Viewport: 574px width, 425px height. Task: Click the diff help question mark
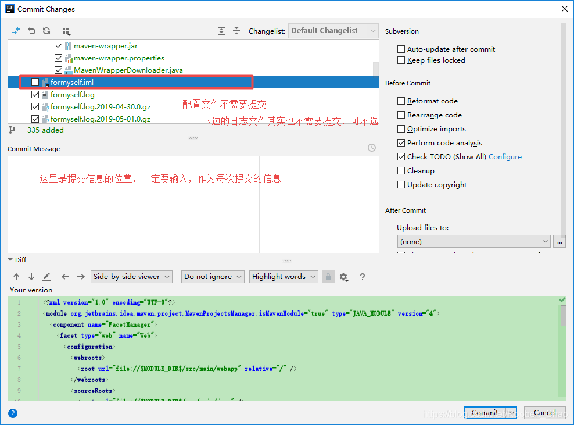click(x=362, y=277)
